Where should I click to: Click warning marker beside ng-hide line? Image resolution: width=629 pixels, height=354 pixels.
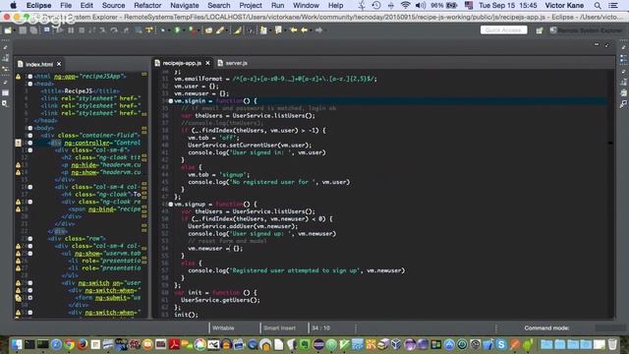[18, 165]
